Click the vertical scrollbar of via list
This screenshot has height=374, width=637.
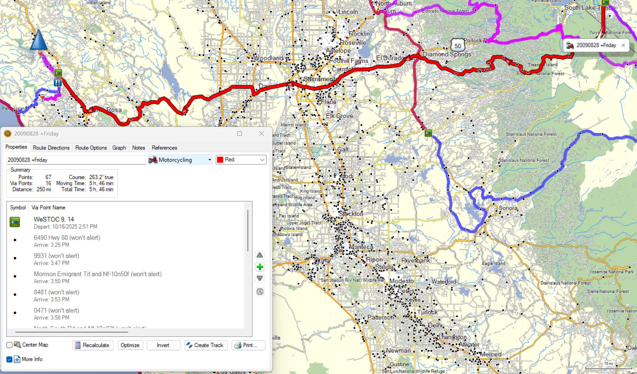point(248,231)
